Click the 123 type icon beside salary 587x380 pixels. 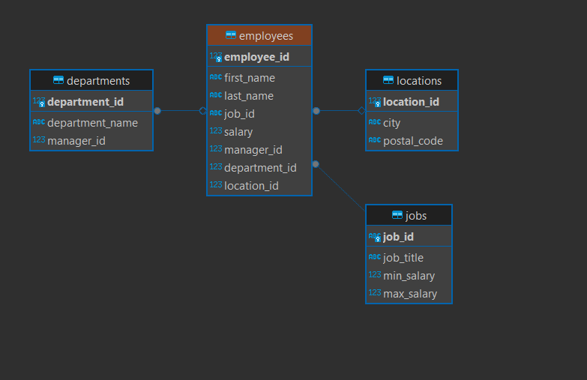coord(216,130)
